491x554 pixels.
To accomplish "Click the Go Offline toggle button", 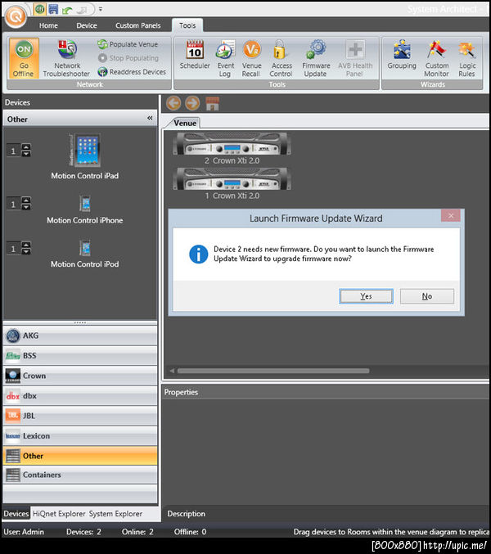I will (x=23, y=58).
